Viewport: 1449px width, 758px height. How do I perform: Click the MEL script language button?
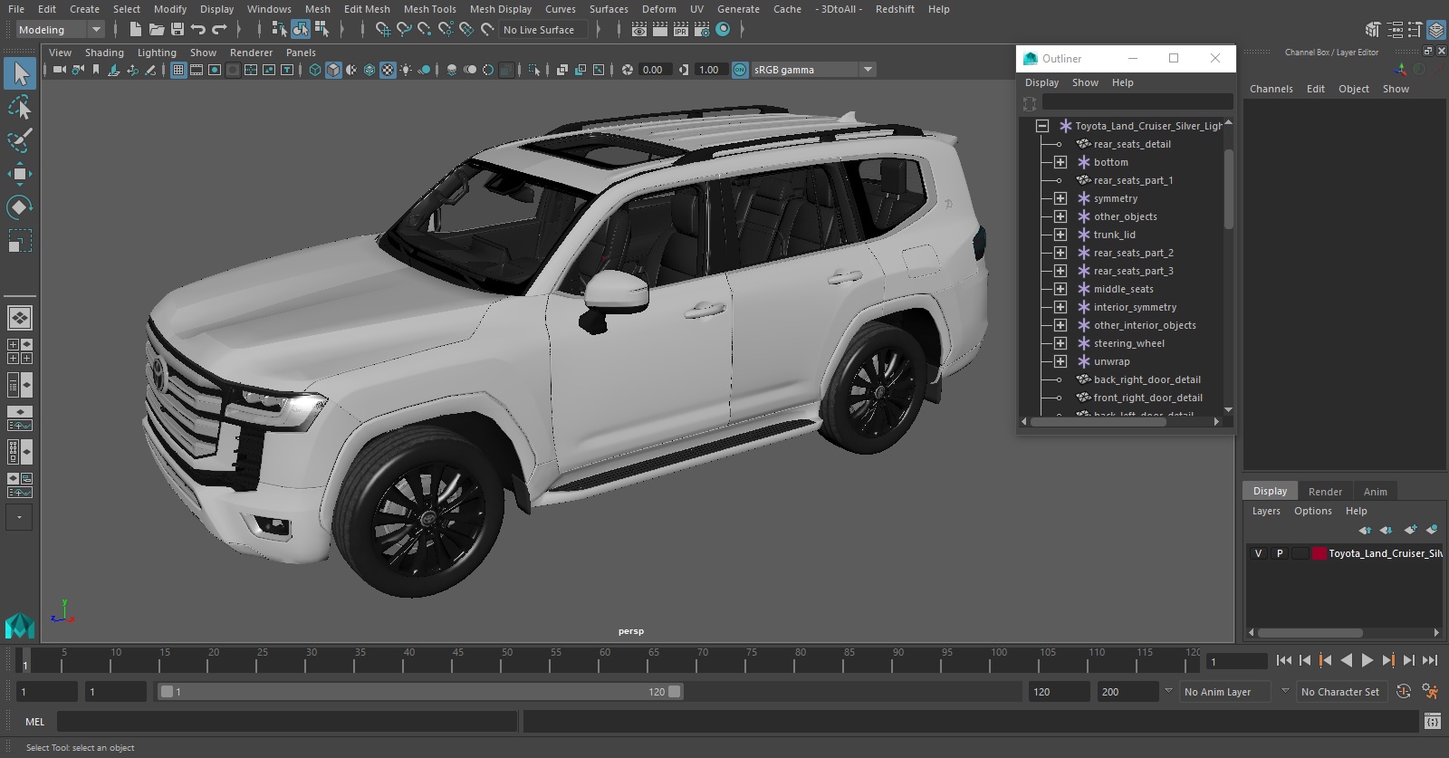[35, 722]
